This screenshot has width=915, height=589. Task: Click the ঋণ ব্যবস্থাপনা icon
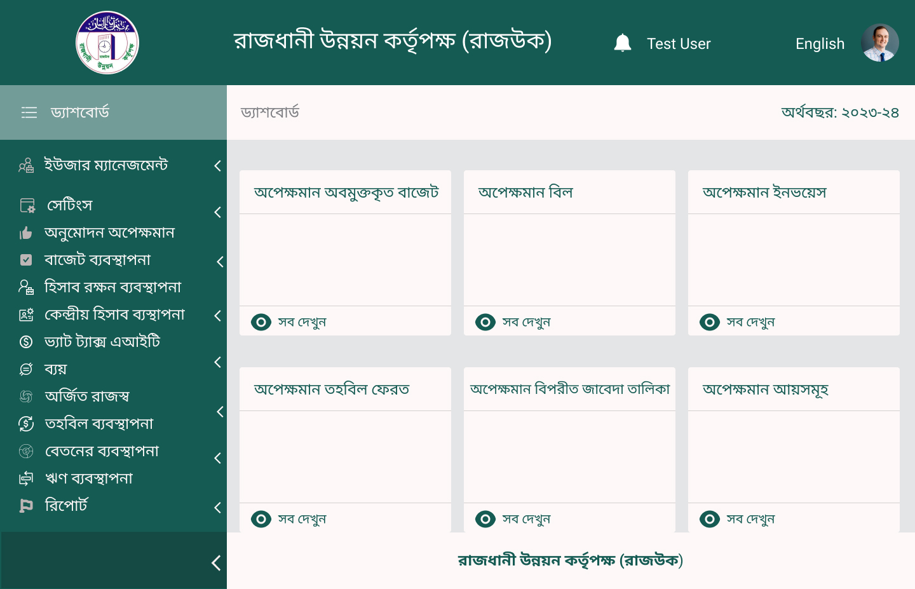point(26,478)
